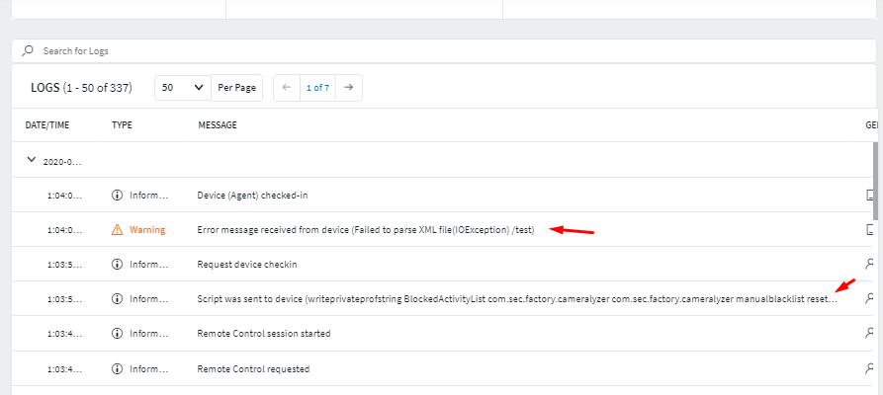Collapse the 2020 date group chevron
The width and height of the screenshot is (883, 395).
pos(32,160)
